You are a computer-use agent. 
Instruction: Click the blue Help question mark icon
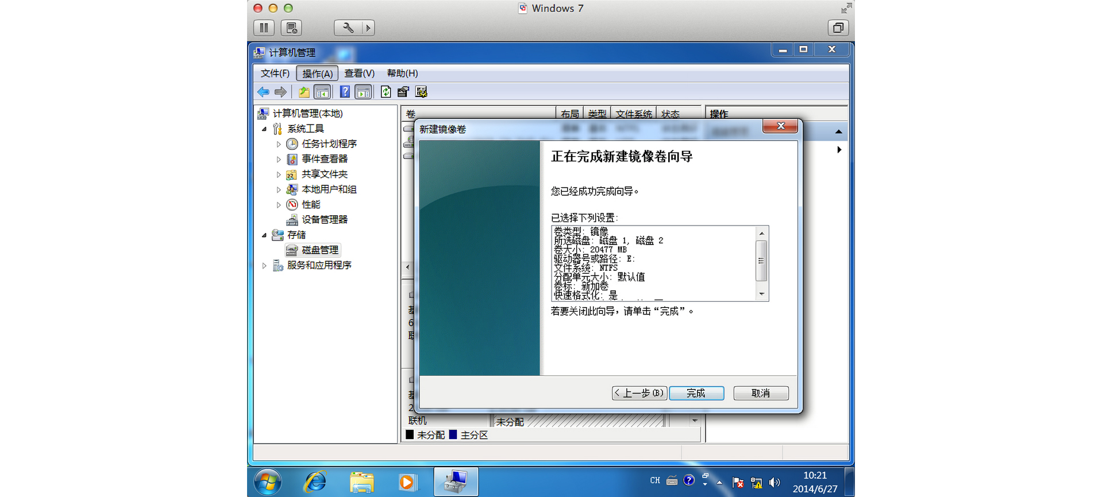coord(345,92)
